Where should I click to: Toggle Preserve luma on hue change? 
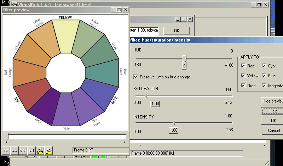pyautogui.click(x=136, y=77)
